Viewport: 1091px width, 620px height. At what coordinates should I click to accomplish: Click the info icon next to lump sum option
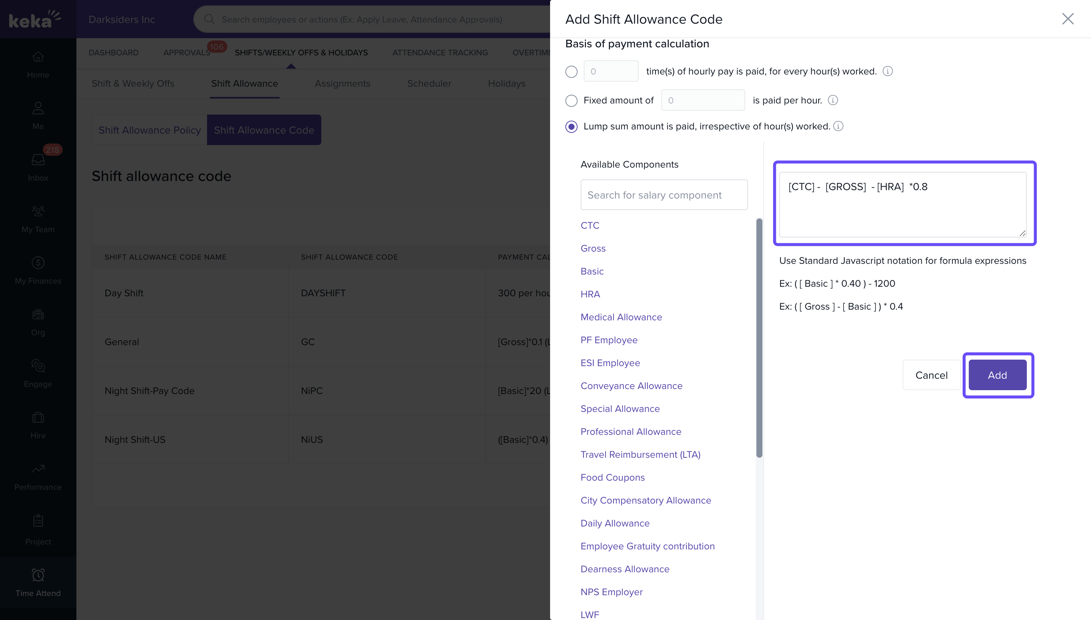click(838, 126)
